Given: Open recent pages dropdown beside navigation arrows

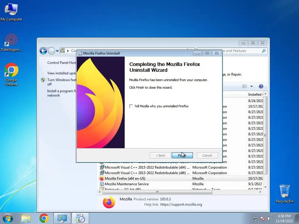Looking at the screenshot, I should tap(57, 51).
